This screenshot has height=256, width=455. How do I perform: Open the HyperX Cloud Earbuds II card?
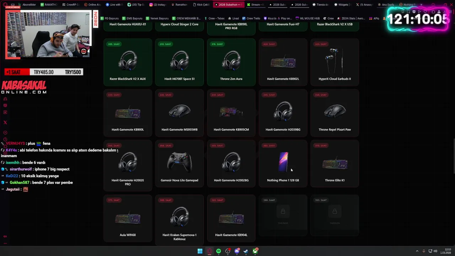point(335,62)
